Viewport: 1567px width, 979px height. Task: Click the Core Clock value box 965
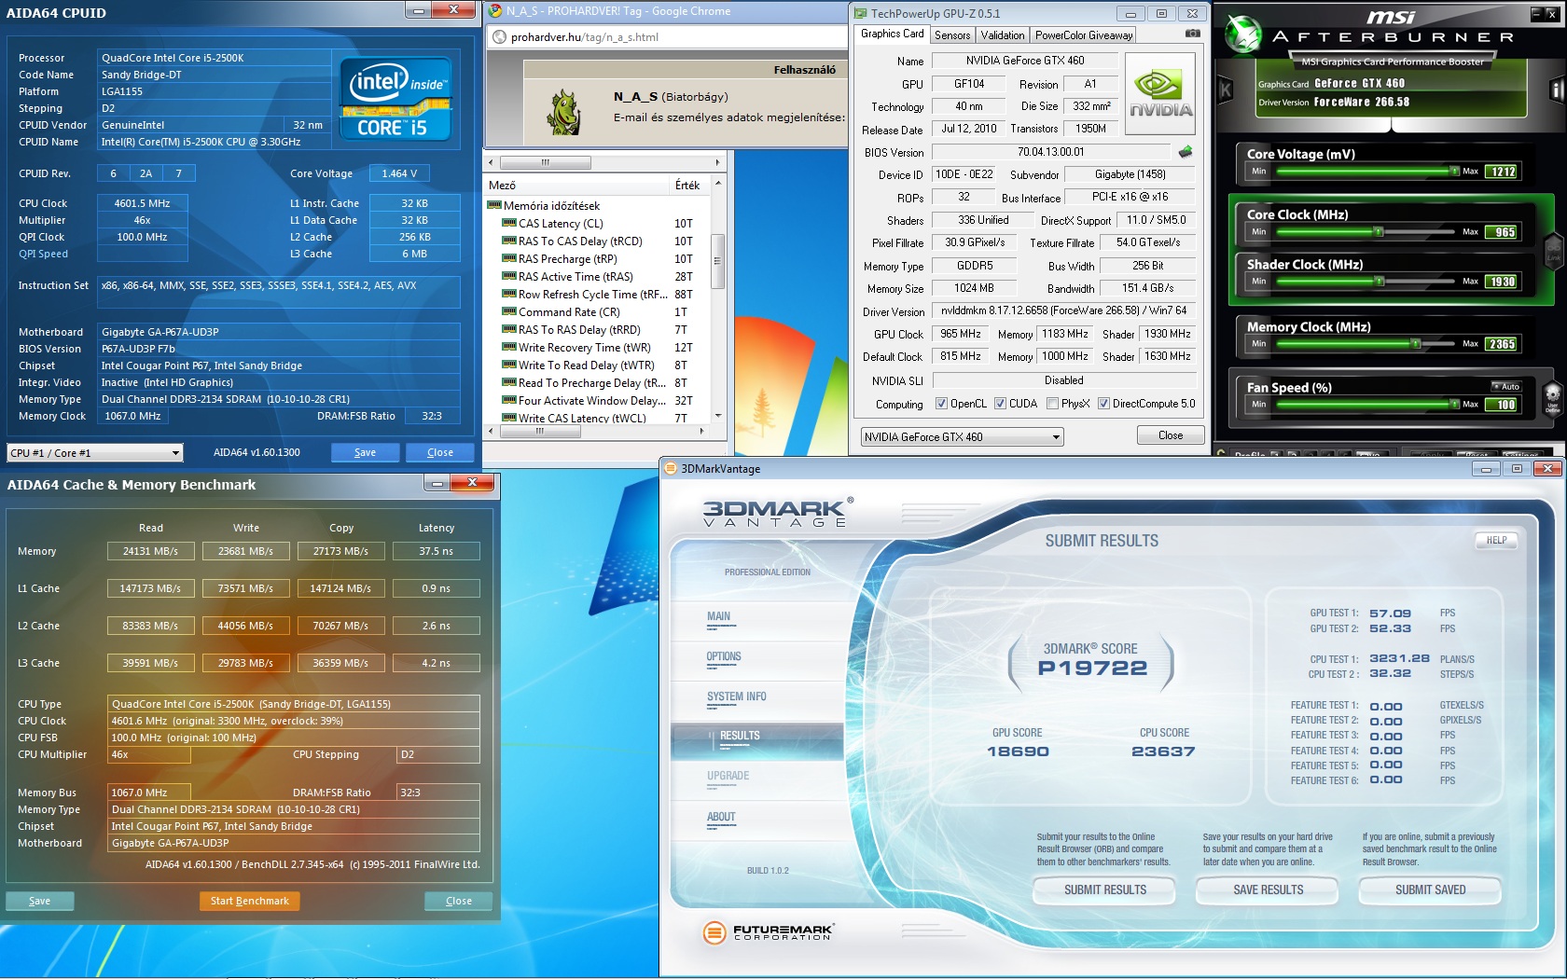[1502, 232]
